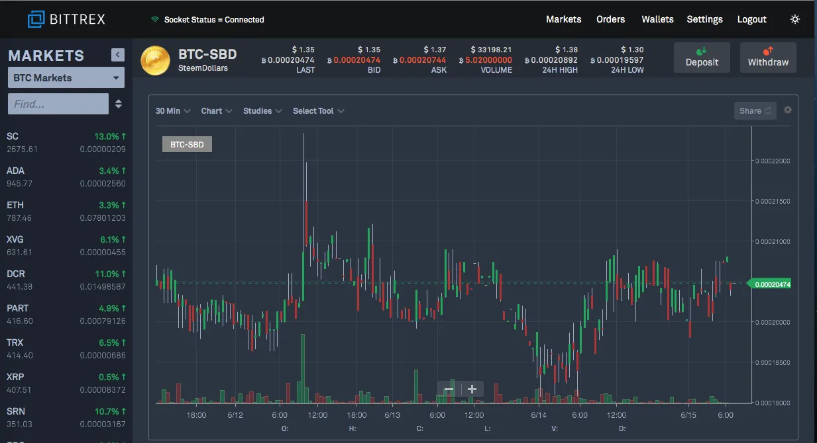Screen dimensions: 817x443
Task: Zoom in the chart with plus
Action: pos(472,389)
